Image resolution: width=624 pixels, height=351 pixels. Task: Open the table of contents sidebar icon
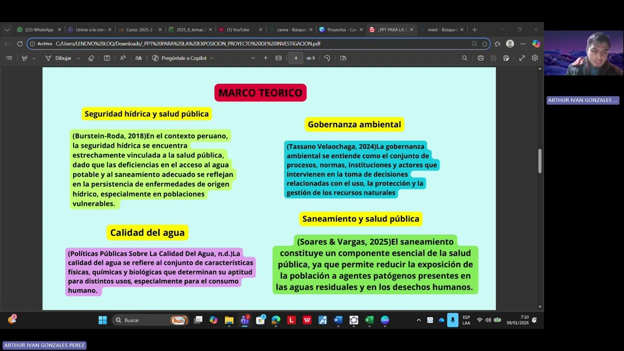(x=9, y=58)
